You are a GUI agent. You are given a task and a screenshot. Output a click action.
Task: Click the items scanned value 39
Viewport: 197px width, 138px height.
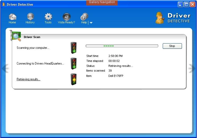tap(110, 71)
